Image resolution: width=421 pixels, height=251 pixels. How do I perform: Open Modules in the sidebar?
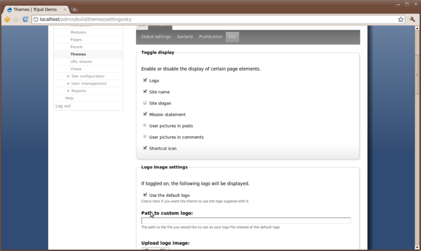click(78, 32)
